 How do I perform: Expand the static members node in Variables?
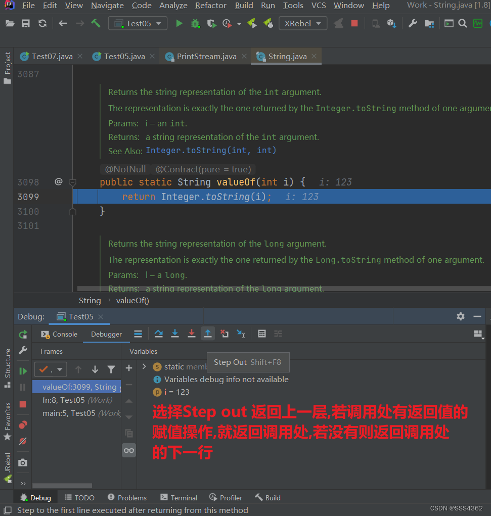(144, 366)
